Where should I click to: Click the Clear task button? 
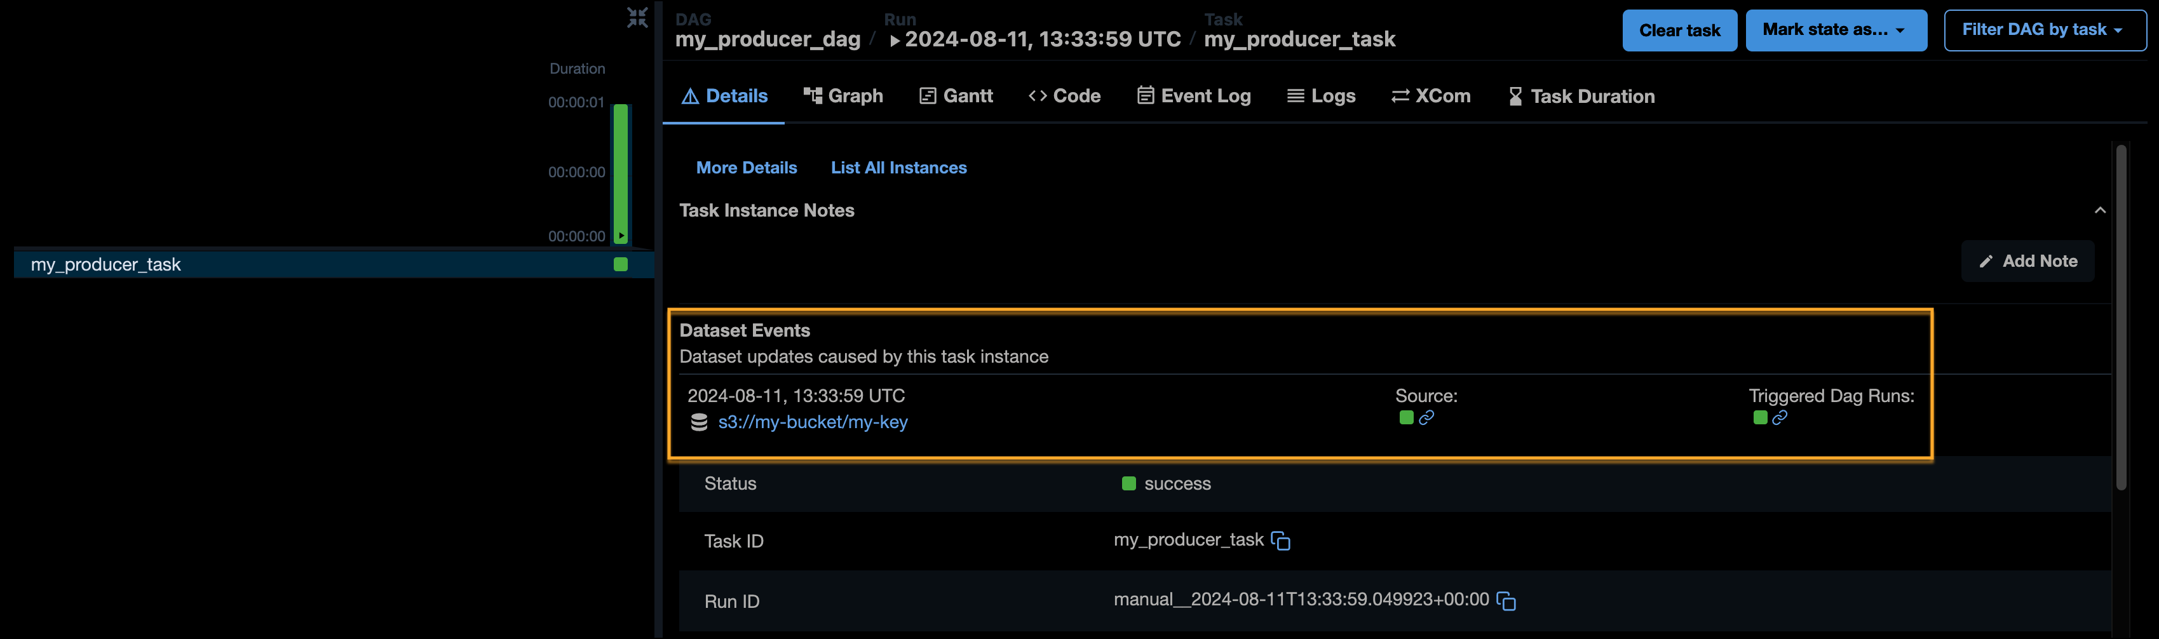point(1679,29)
